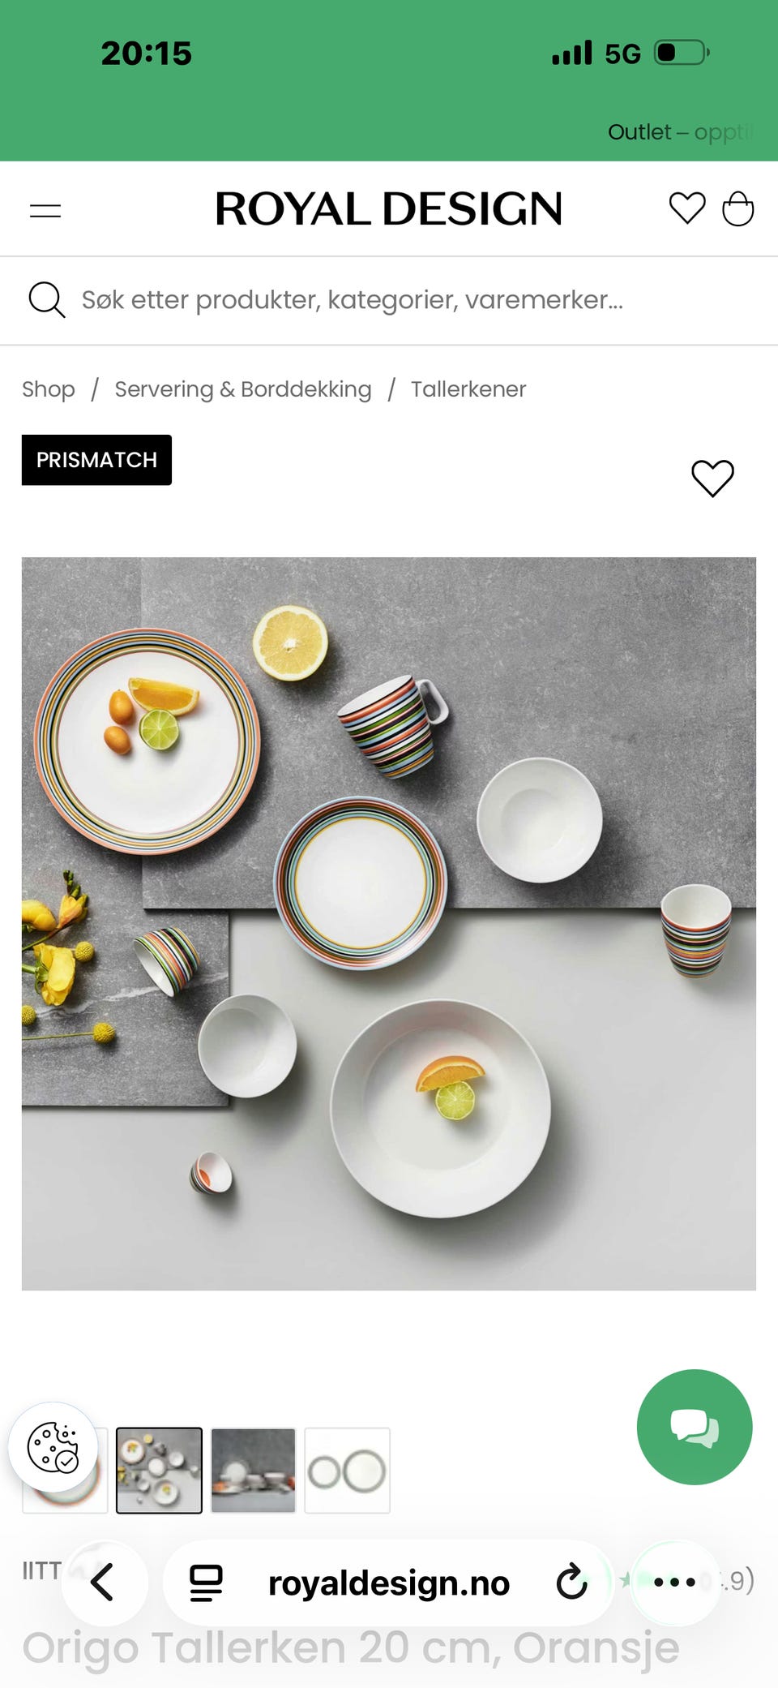Open Tallerkener breadcrumb
Viewport: 778px width, 1688px height.
coord(468,389)
